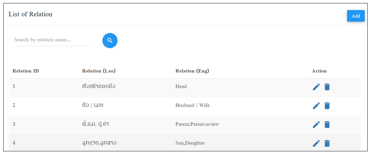Focus the Search by relation name field
This screenshot has width=371, height=155.
pos(53,40)
